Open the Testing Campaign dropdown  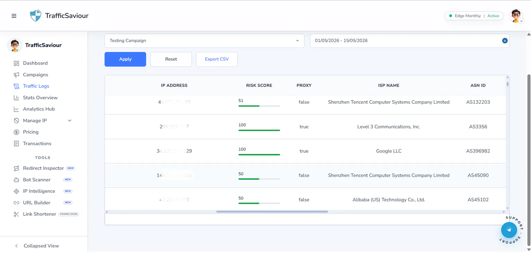pos(204,41)
